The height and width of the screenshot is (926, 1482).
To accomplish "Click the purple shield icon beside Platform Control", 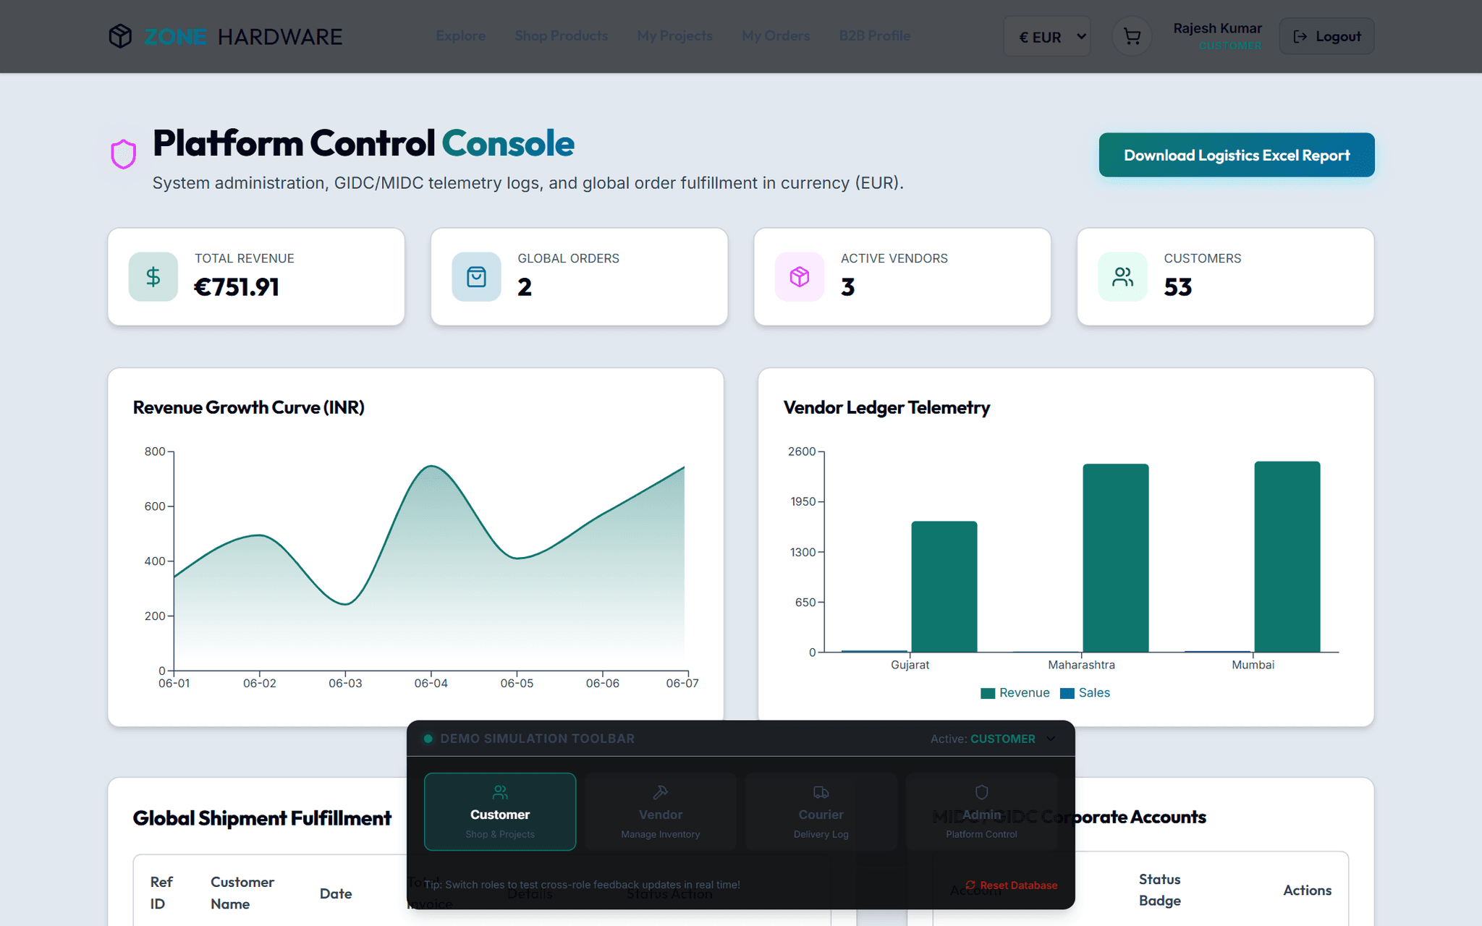I will tap(124, 154).
